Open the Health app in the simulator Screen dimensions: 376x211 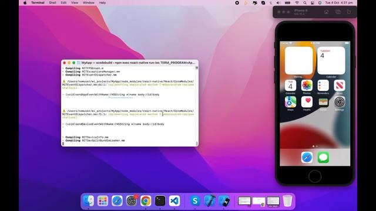(x=307, y=102)
